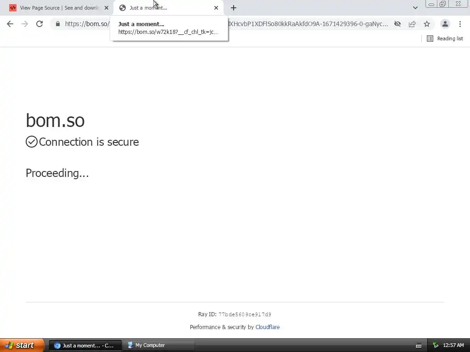Screen dimensions: 470x352
Task: Click the Connection is secure checkmark icon
Action: tap(32, 142)
